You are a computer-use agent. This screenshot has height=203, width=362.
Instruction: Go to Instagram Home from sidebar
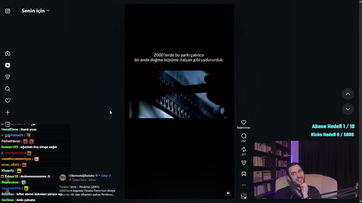click(x=8, y=54)
